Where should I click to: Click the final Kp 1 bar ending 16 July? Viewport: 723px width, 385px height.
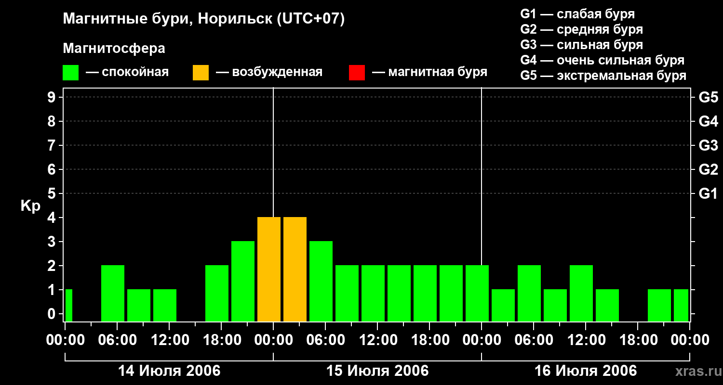(x=681, y=306)
